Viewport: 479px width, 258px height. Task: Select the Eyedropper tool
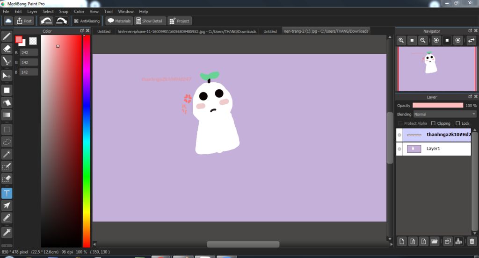7,232
